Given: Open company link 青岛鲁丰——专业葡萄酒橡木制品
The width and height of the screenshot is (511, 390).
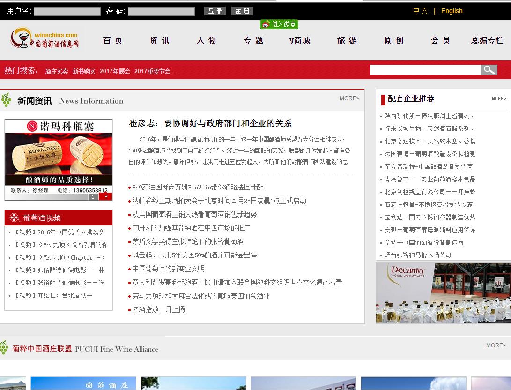Looking at the screenshot, I should [430, 179].
